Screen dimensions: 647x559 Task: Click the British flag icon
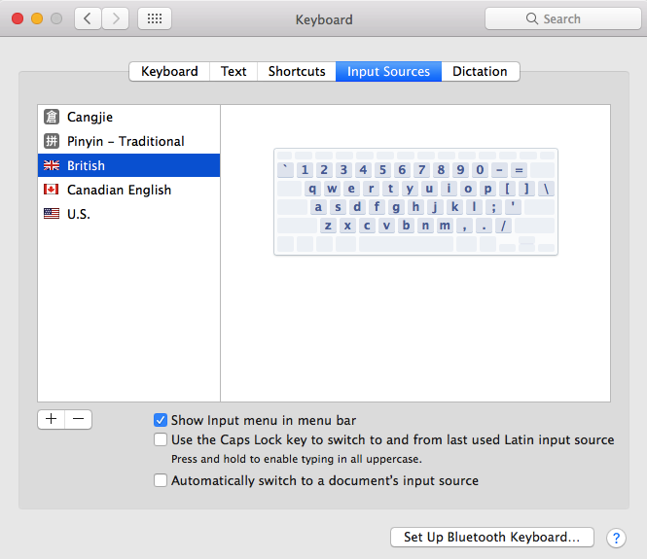coord(52,165)
